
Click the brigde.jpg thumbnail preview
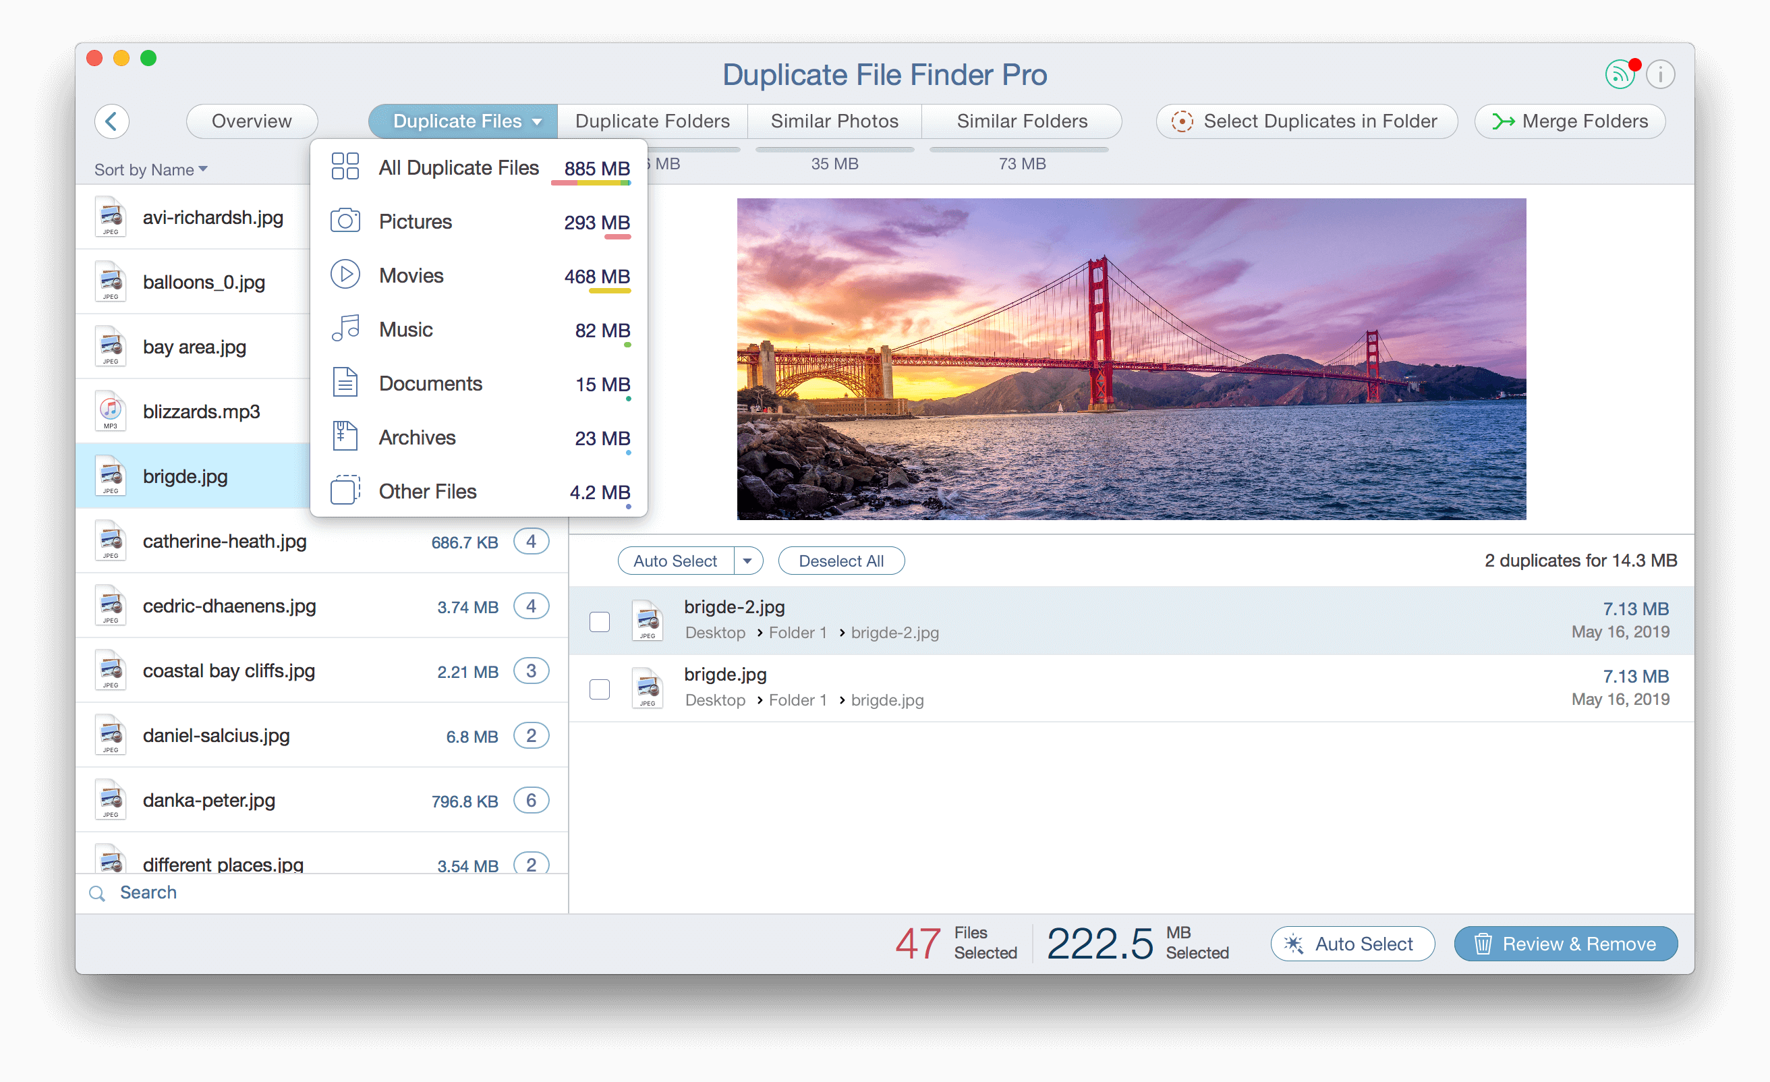coord(111,476)
